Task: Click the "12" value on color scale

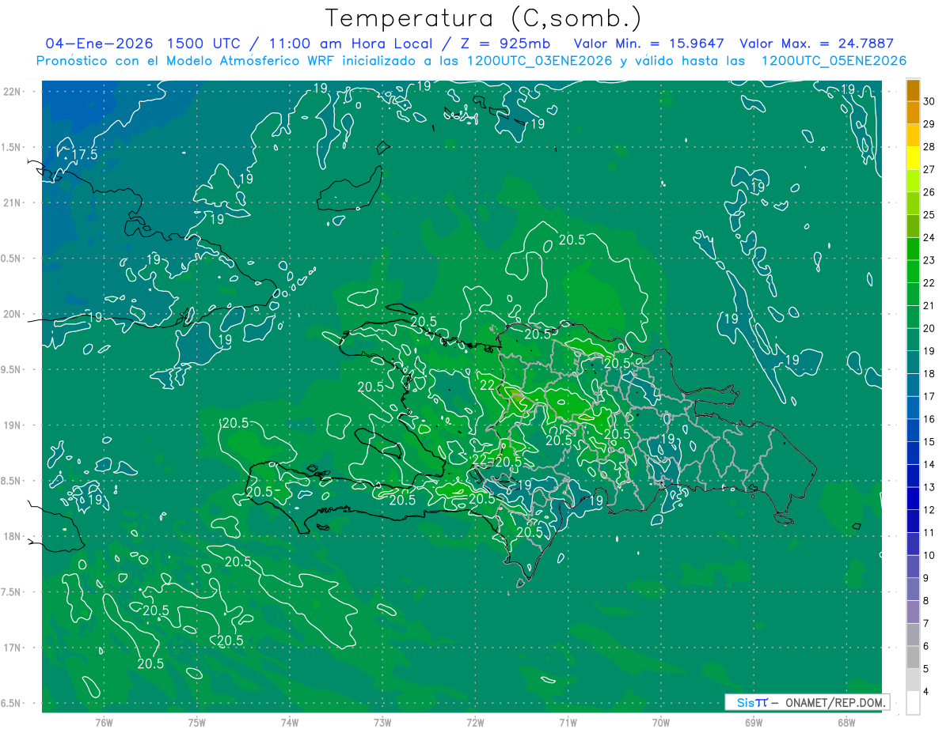Action: pos(929,510)
